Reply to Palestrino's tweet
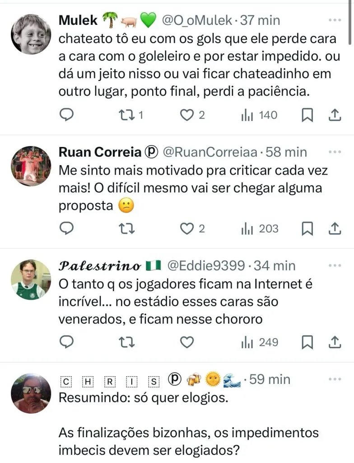 67,343
